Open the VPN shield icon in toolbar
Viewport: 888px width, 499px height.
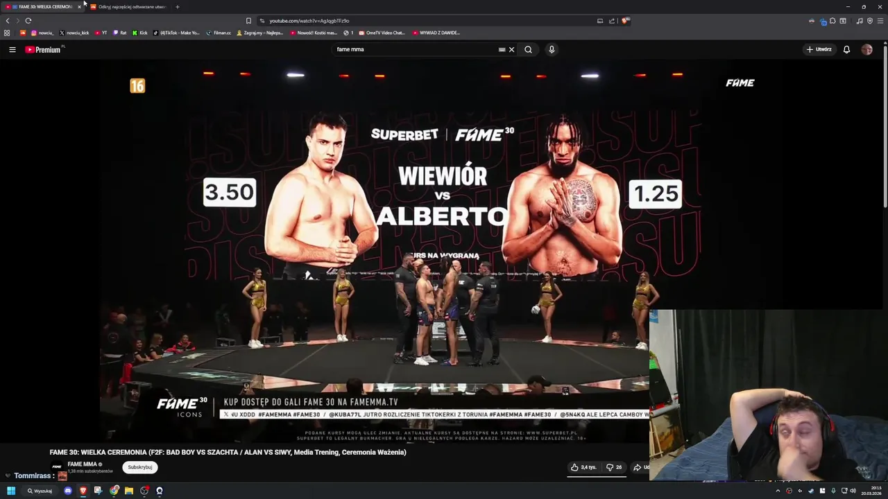(x=870, y=21)
